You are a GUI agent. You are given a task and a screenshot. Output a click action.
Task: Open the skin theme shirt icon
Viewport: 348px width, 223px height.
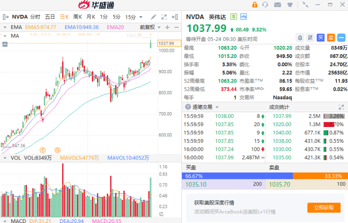(290, 5)
